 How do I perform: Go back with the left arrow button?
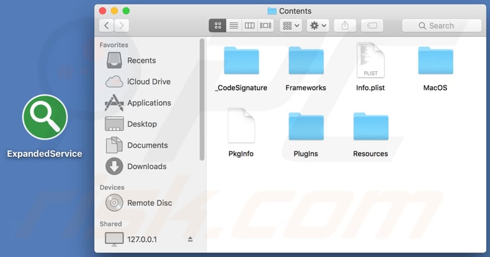coord(107,25)
